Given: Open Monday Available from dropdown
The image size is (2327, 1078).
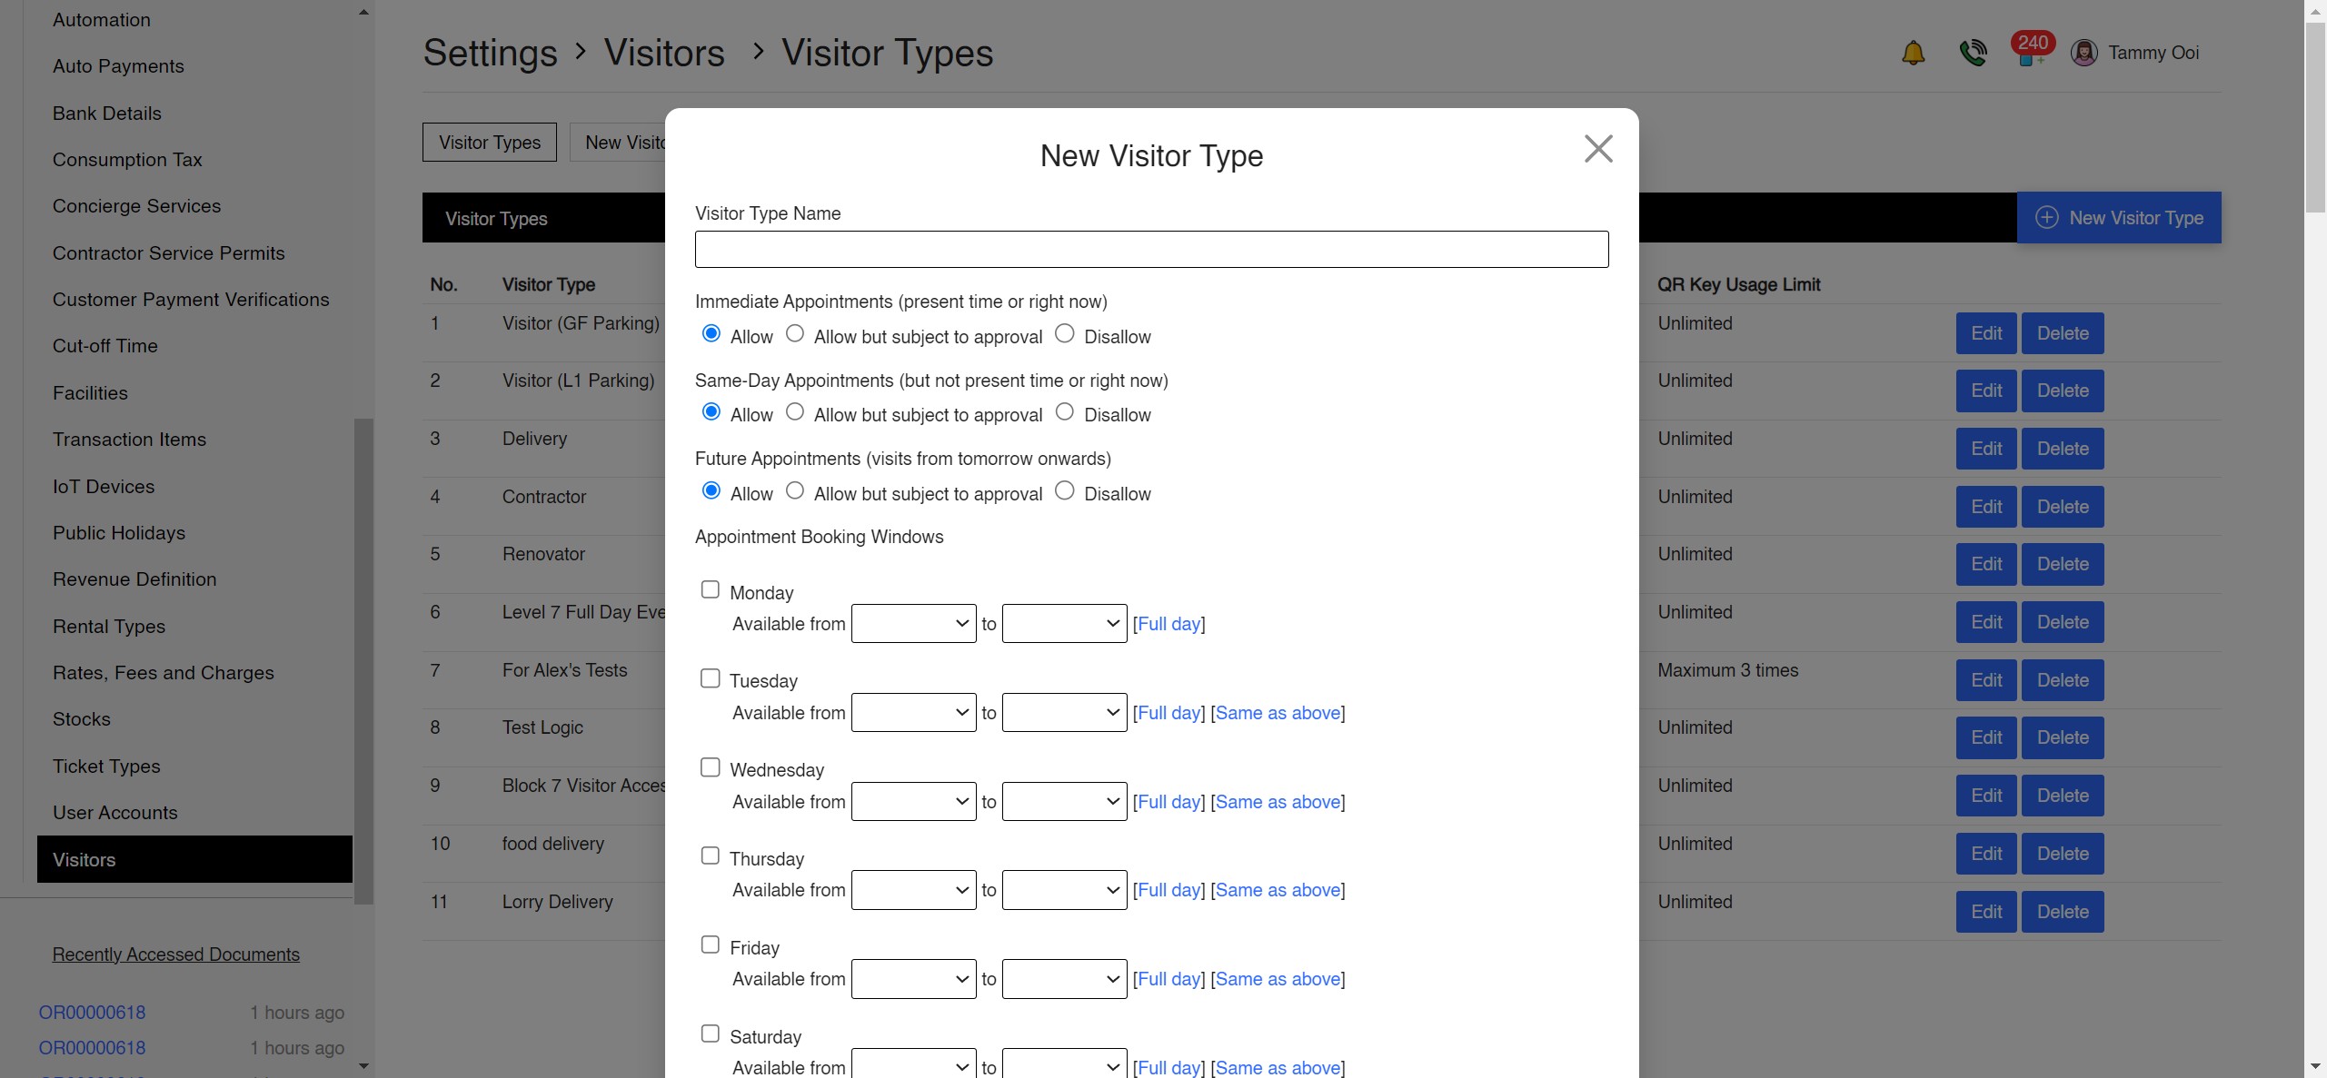Looking at the screenshot, I should pos(913,624).
